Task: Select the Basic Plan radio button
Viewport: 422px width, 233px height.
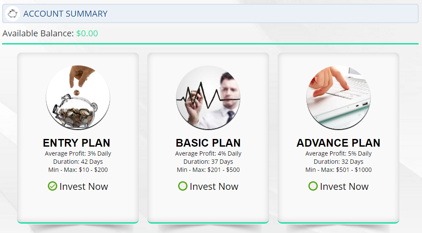Action: (183, 186)
